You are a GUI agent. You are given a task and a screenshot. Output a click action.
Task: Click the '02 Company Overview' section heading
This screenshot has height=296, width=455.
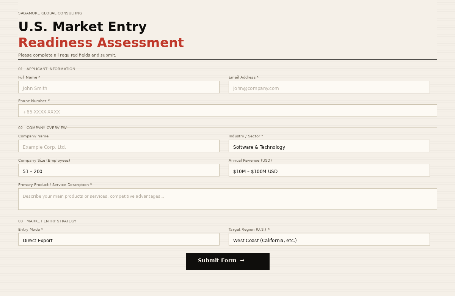point(42,128)
